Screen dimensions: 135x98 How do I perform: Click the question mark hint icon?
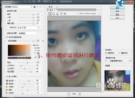pos(78,13)
